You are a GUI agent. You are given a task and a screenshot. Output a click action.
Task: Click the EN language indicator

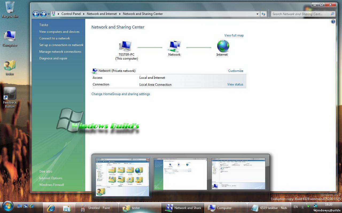pos(296,207)
